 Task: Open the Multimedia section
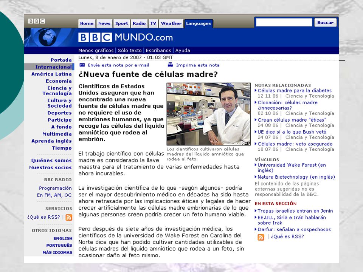click(x=57, y=134)
